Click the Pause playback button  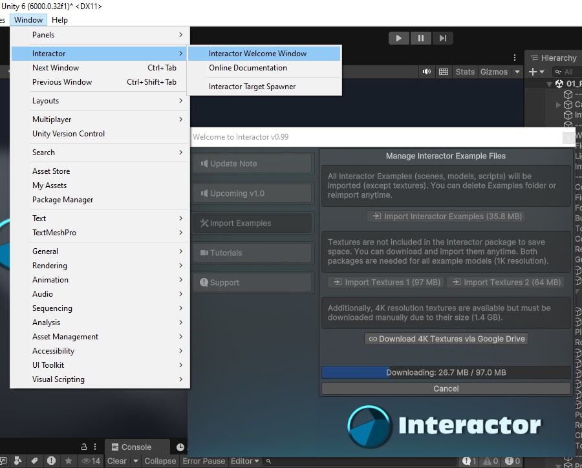pyautogui.click(x=420, y=38)
